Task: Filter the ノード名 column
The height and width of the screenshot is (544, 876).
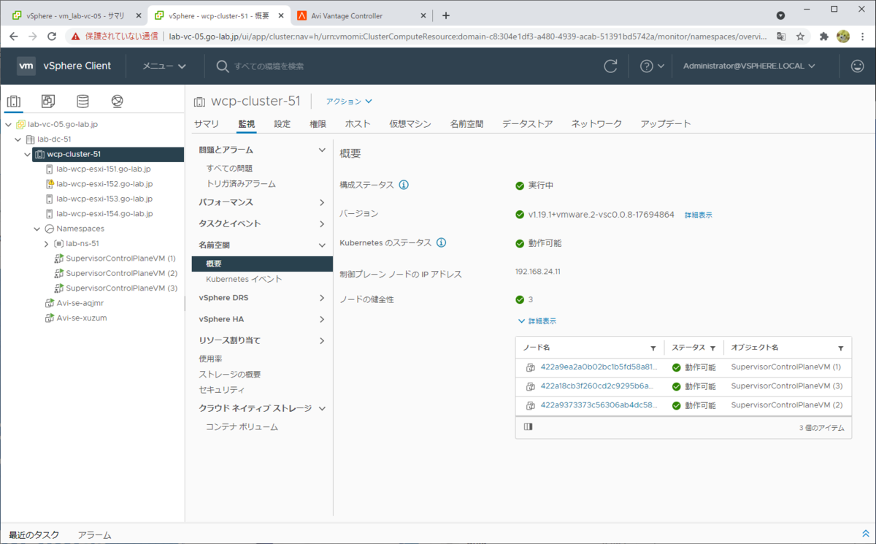Action: click(653, 348)
